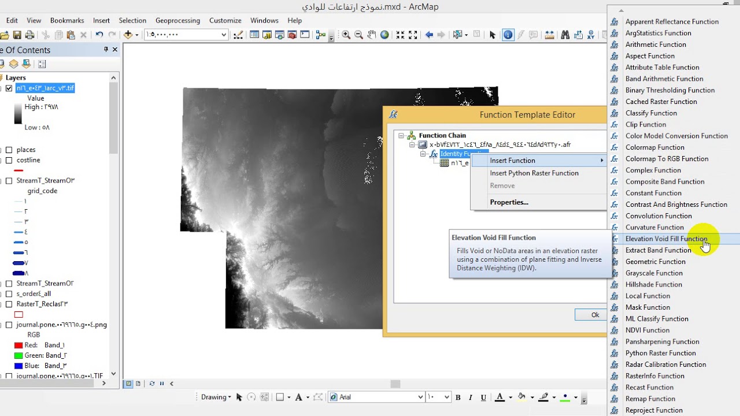Viewport: 740px width, 416px height.
Task: Choose Properties in the context menu
Action: tap(539, 202)
